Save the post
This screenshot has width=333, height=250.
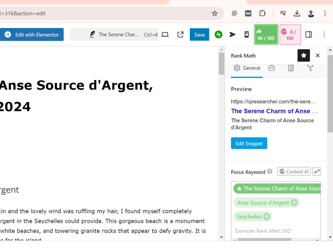199,34
